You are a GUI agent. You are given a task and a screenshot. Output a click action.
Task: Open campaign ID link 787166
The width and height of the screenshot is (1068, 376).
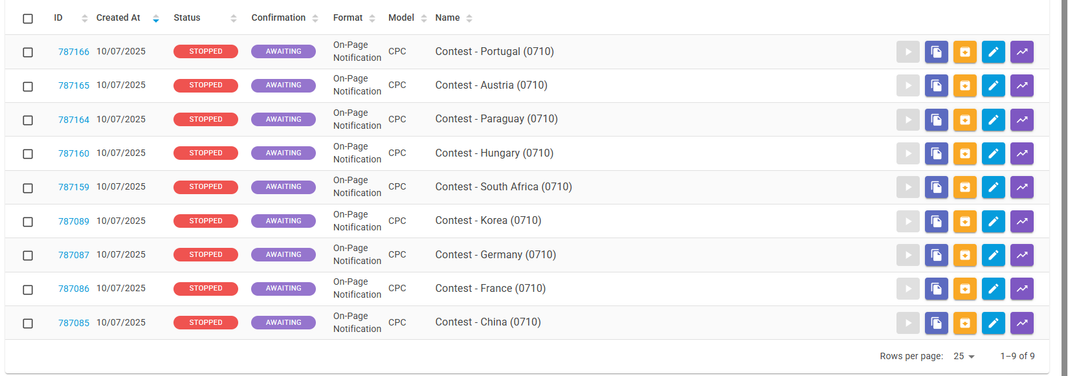tap(74, 52)
